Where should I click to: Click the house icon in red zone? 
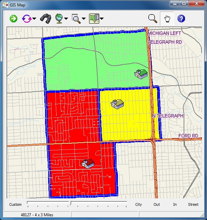click(88, 163)
